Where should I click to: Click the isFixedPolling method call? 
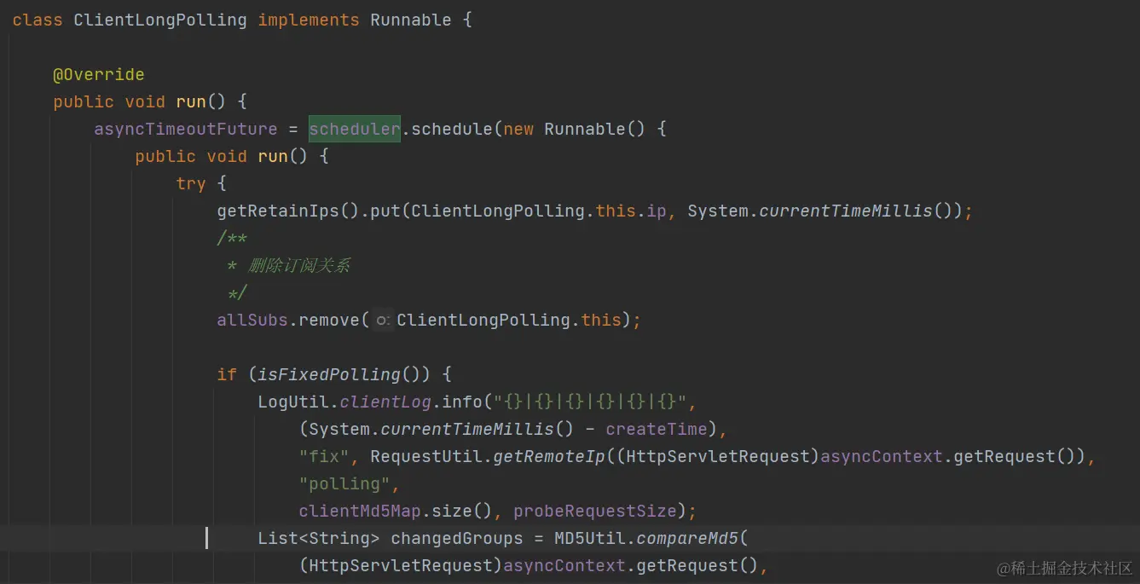(x=329, y=374)
